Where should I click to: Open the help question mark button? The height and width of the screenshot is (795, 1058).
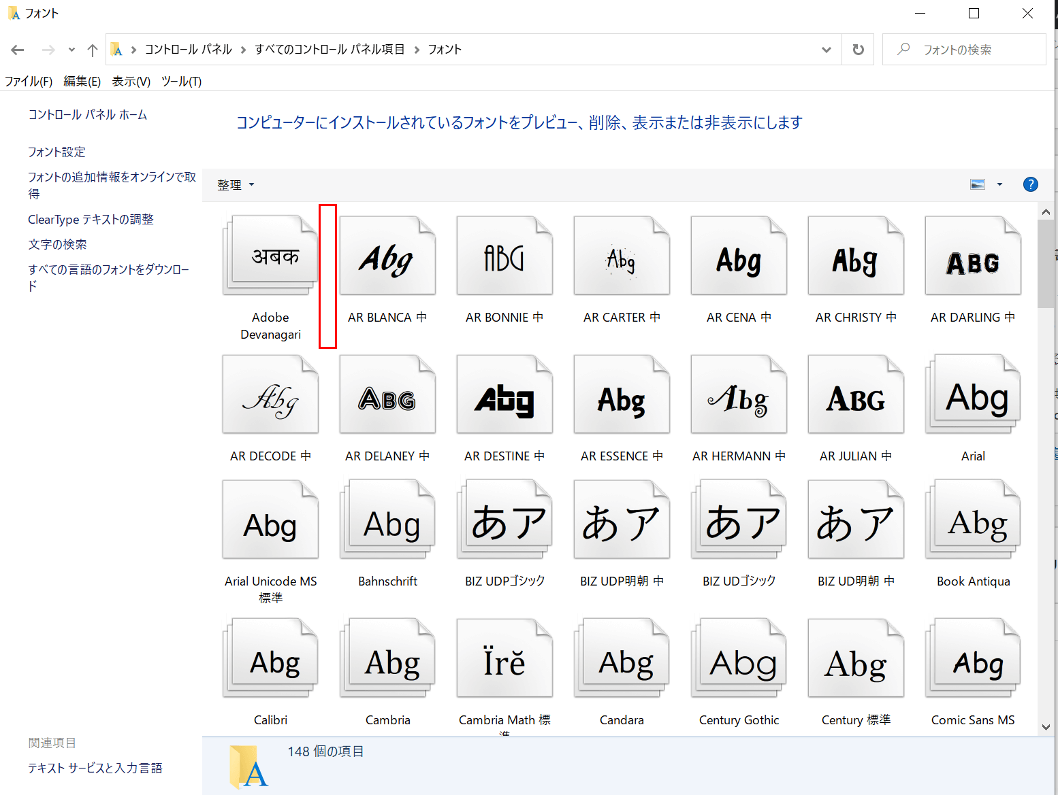pyautogui.click(x=1031, y=184)
